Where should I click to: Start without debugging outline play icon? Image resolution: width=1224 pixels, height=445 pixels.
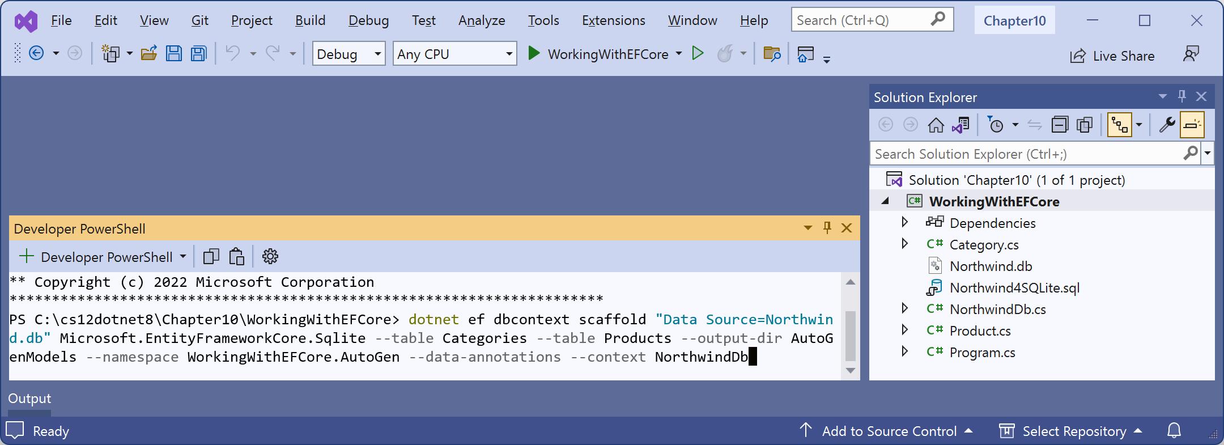pyautogui.click(x=698, y=54)
